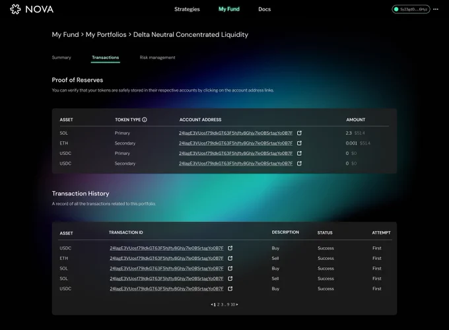This screenshot has height=330, width=449.
Task: Open the three-dot menu next to wallet
Action: pos(436,9)
